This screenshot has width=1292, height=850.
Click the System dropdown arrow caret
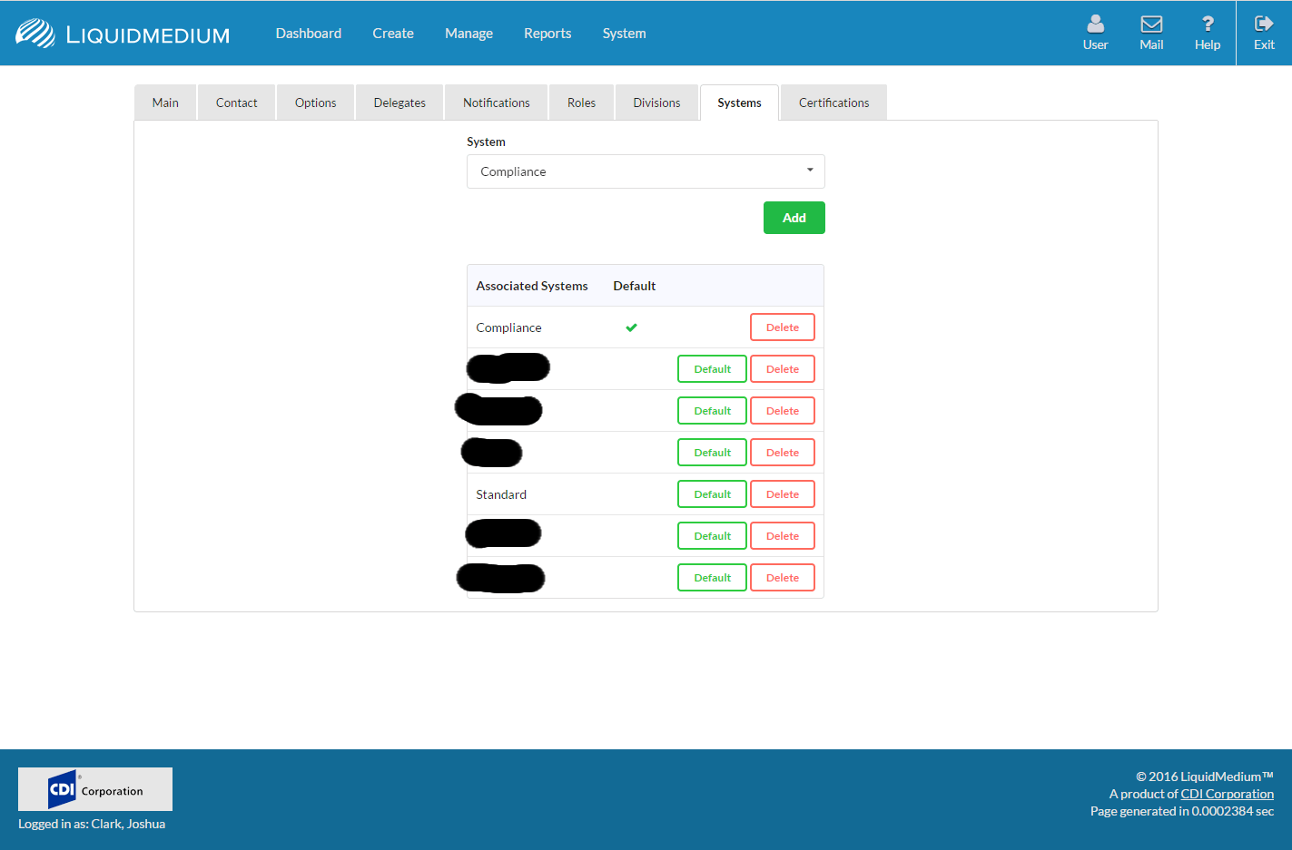(x=810, y=171)
